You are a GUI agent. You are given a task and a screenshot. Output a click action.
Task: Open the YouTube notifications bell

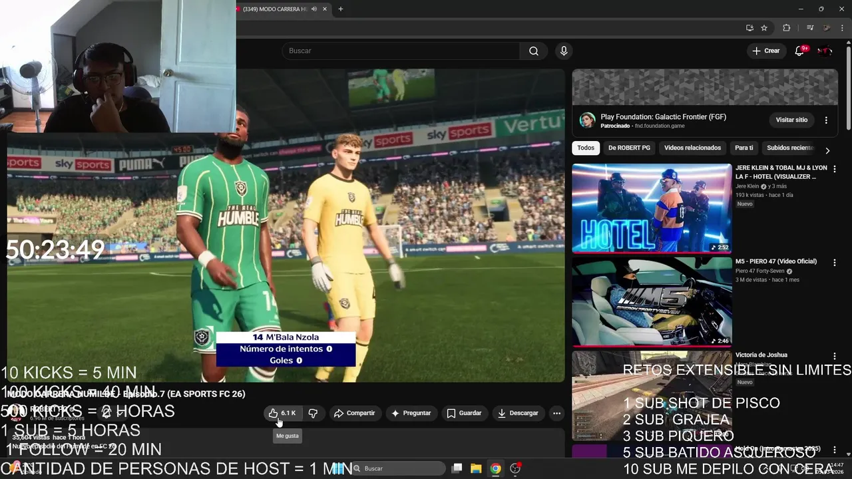(800, 51)
